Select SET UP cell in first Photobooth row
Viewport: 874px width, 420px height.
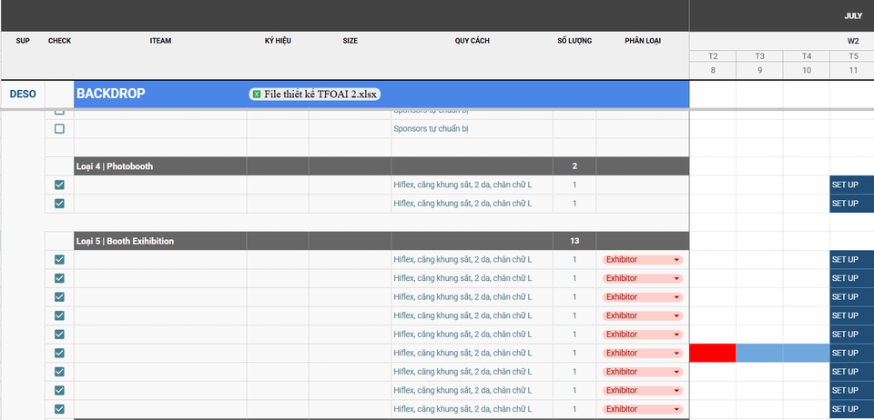(x=851, y=185)
